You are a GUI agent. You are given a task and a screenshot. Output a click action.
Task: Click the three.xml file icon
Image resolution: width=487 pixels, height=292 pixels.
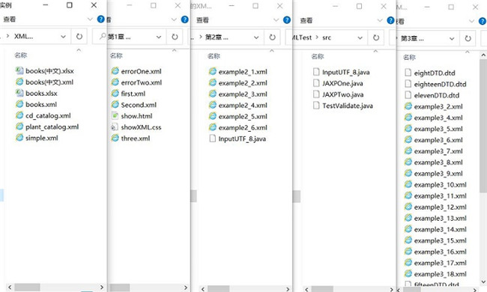click(115, 138)
